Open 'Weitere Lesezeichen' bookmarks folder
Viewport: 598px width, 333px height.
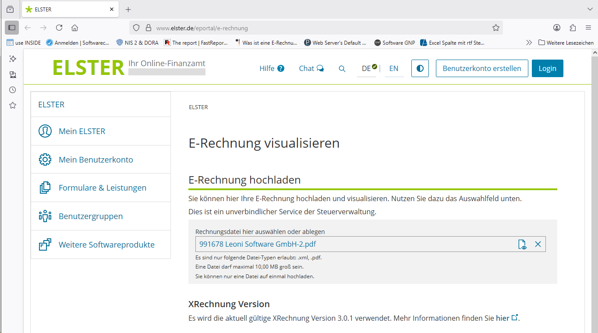[x=566, y=43]
